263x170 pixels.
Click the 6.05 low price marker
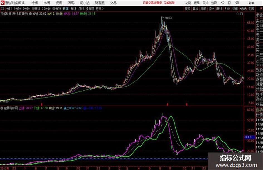click(6, 102)
